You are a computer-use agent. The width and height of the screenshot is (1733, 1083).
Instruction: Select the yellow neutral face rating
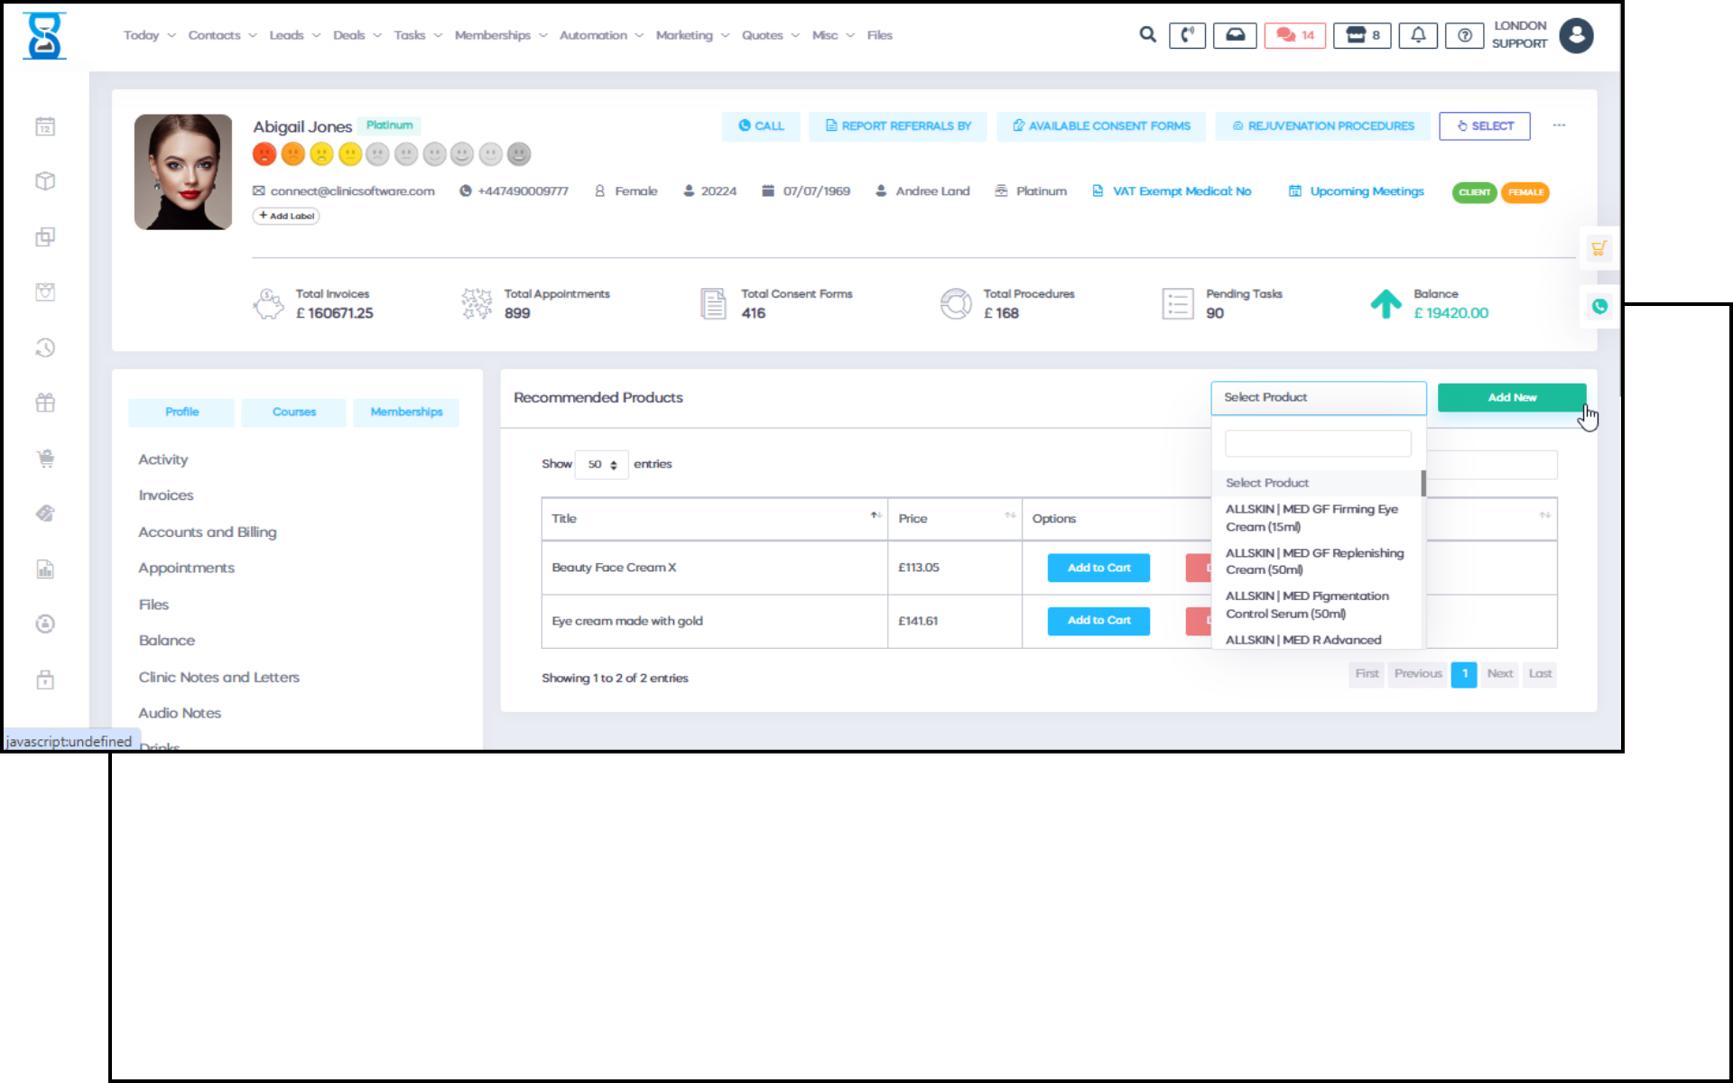[x=349, y=154]
